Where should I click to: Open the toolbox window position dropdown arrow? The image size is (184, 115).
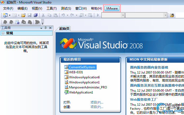(x=41, y=28)
